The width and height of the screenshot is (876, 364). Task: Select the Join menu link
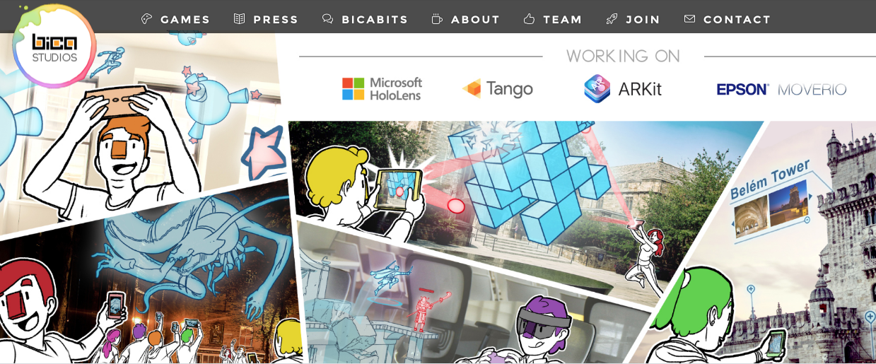643,20
